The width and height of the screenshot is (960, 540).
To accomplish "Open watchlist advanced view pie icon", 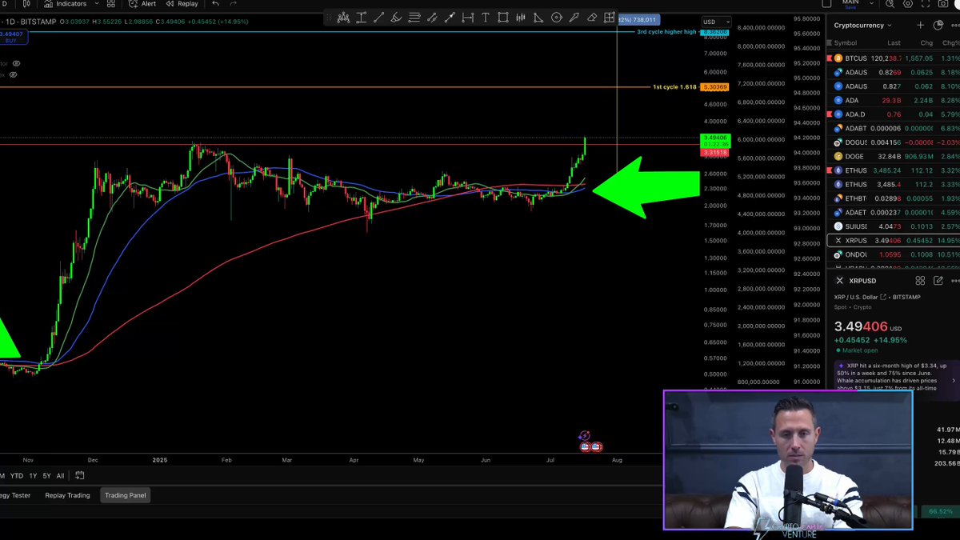I will click(x=937, y=26).
